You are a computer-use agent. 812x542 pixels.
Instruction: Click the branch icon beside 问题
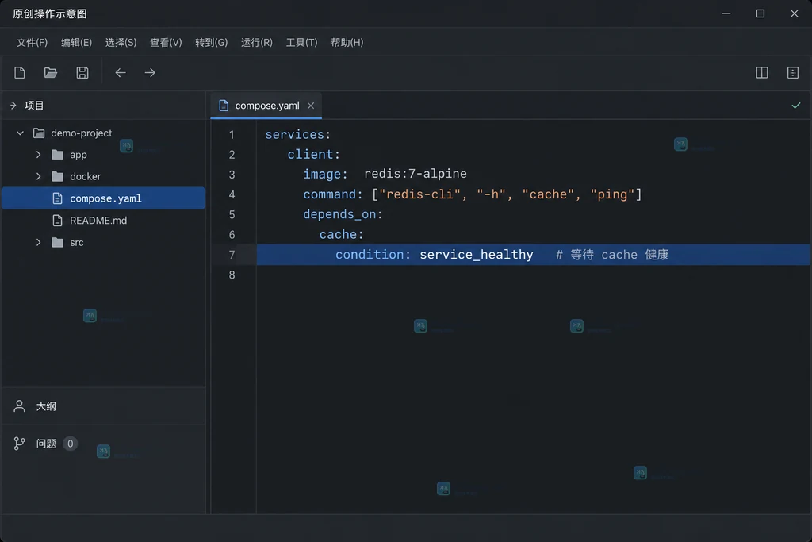click(x=19, y=444)
